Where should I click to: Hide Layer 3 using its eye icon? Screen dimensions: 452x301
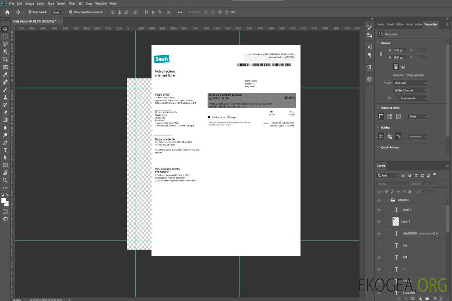[379, 222]
